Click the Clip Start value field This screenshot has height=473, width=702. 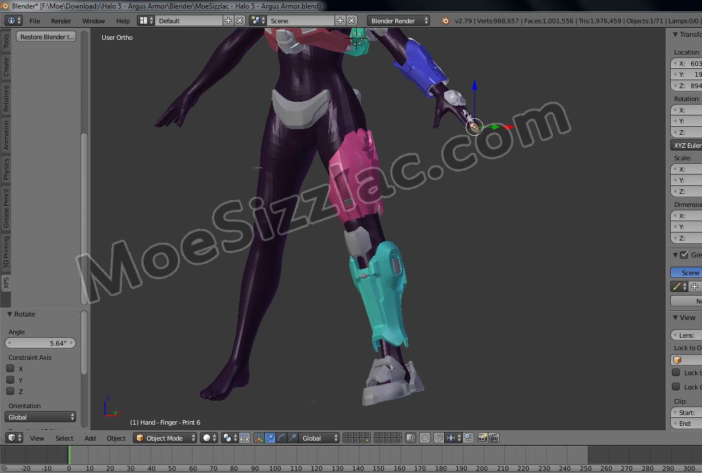(686, 413)
